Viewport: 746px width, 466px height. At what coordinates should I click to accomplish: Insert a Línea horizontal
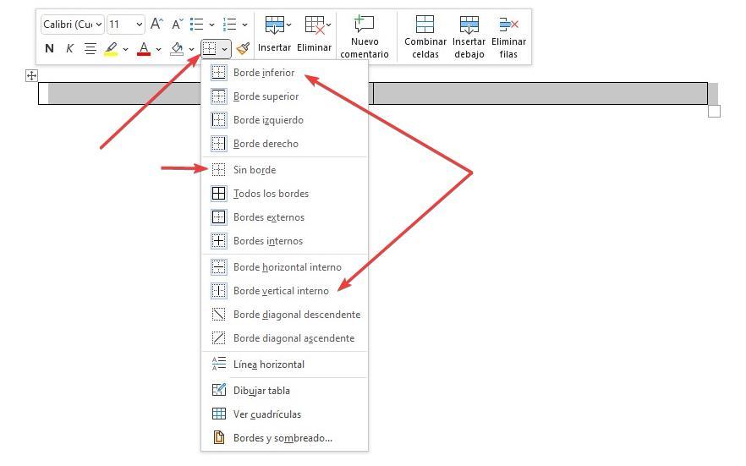[x=284, y=365]
